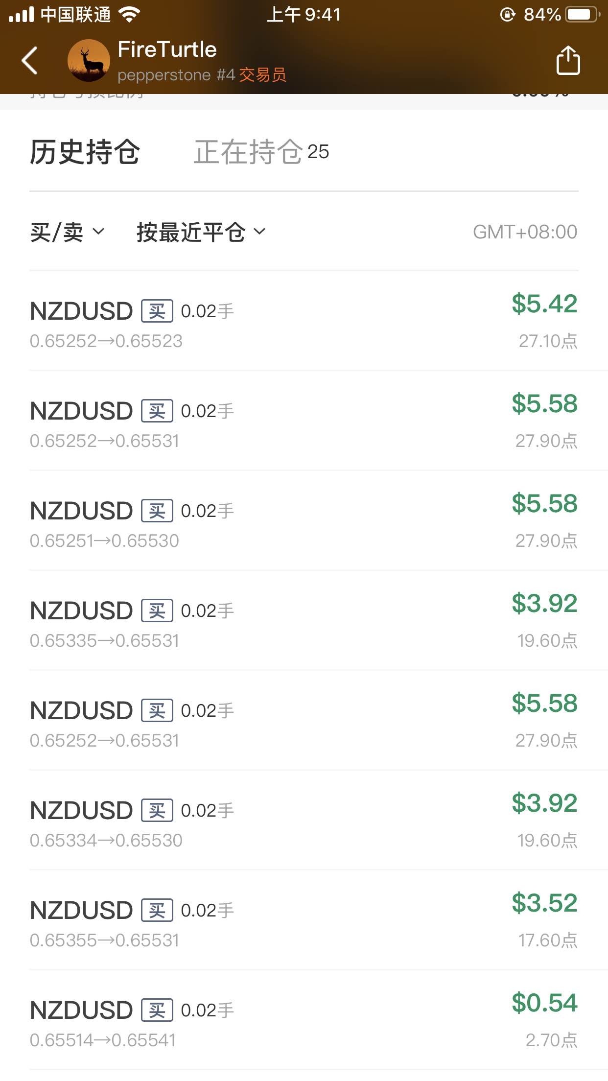
Task: Switch to the 历史持仓 tab
Action: (x=85, y=152)
